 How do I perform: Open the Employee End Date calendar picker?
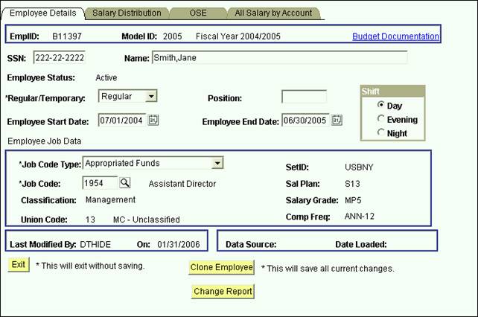coord(337,120)
